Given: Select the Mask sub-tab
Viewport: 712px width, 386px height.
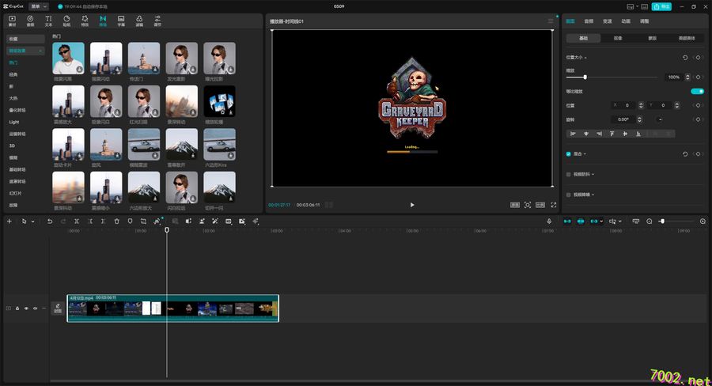Looking at the screenshot, I should point(653,38).
